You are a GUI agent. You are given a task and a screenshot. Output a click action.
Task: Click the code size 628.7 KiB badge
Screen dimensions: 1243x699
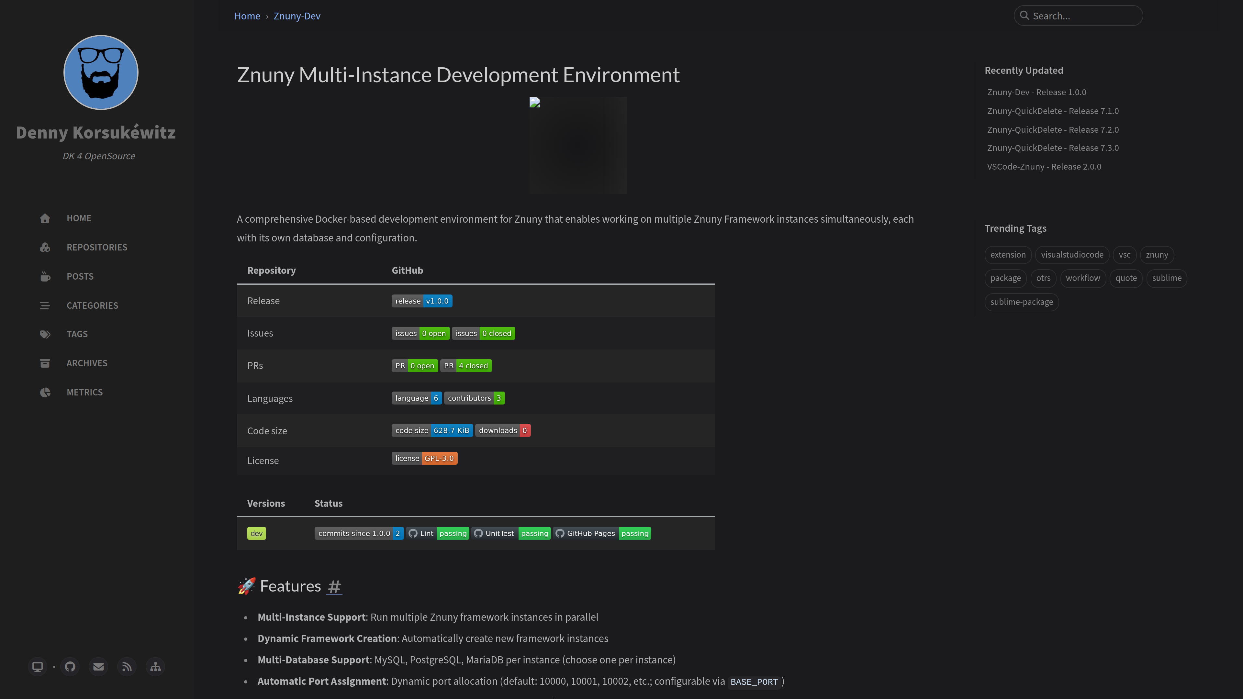[x=432, y=430]
